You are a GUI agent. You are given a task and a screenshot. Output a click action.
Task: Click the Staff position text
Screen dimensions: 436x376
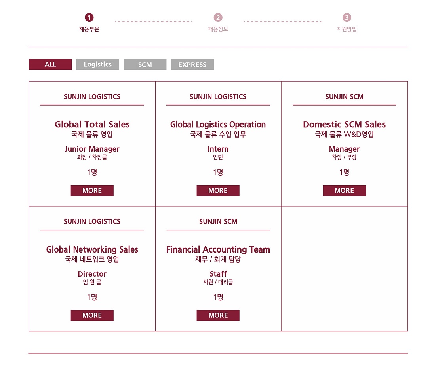point(218,274)
